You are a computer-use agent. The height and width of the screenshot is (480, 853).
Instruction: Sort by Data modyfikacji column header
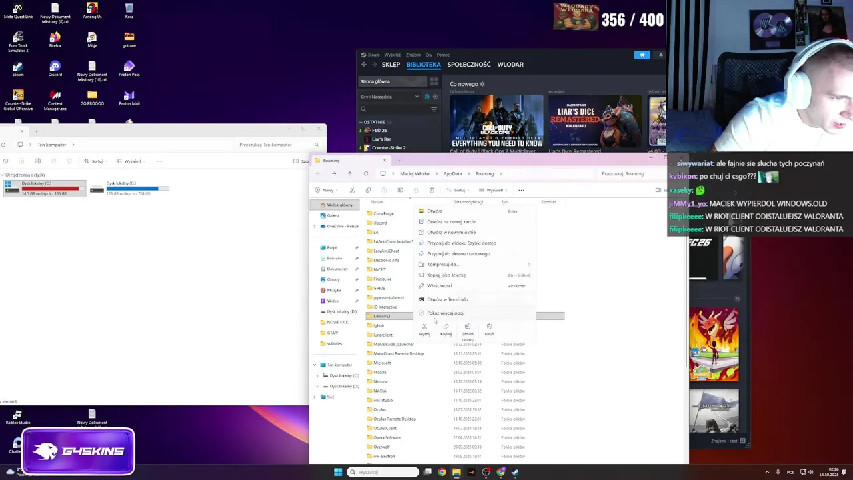[468, 202]
